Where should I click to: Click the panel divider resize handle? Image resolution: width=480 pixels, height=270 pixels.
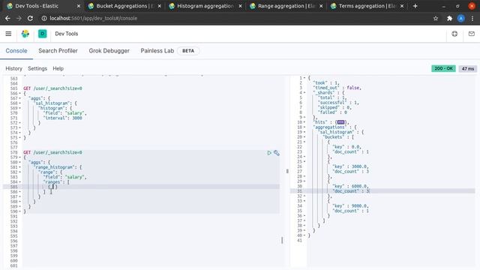[x=287, y=171]
